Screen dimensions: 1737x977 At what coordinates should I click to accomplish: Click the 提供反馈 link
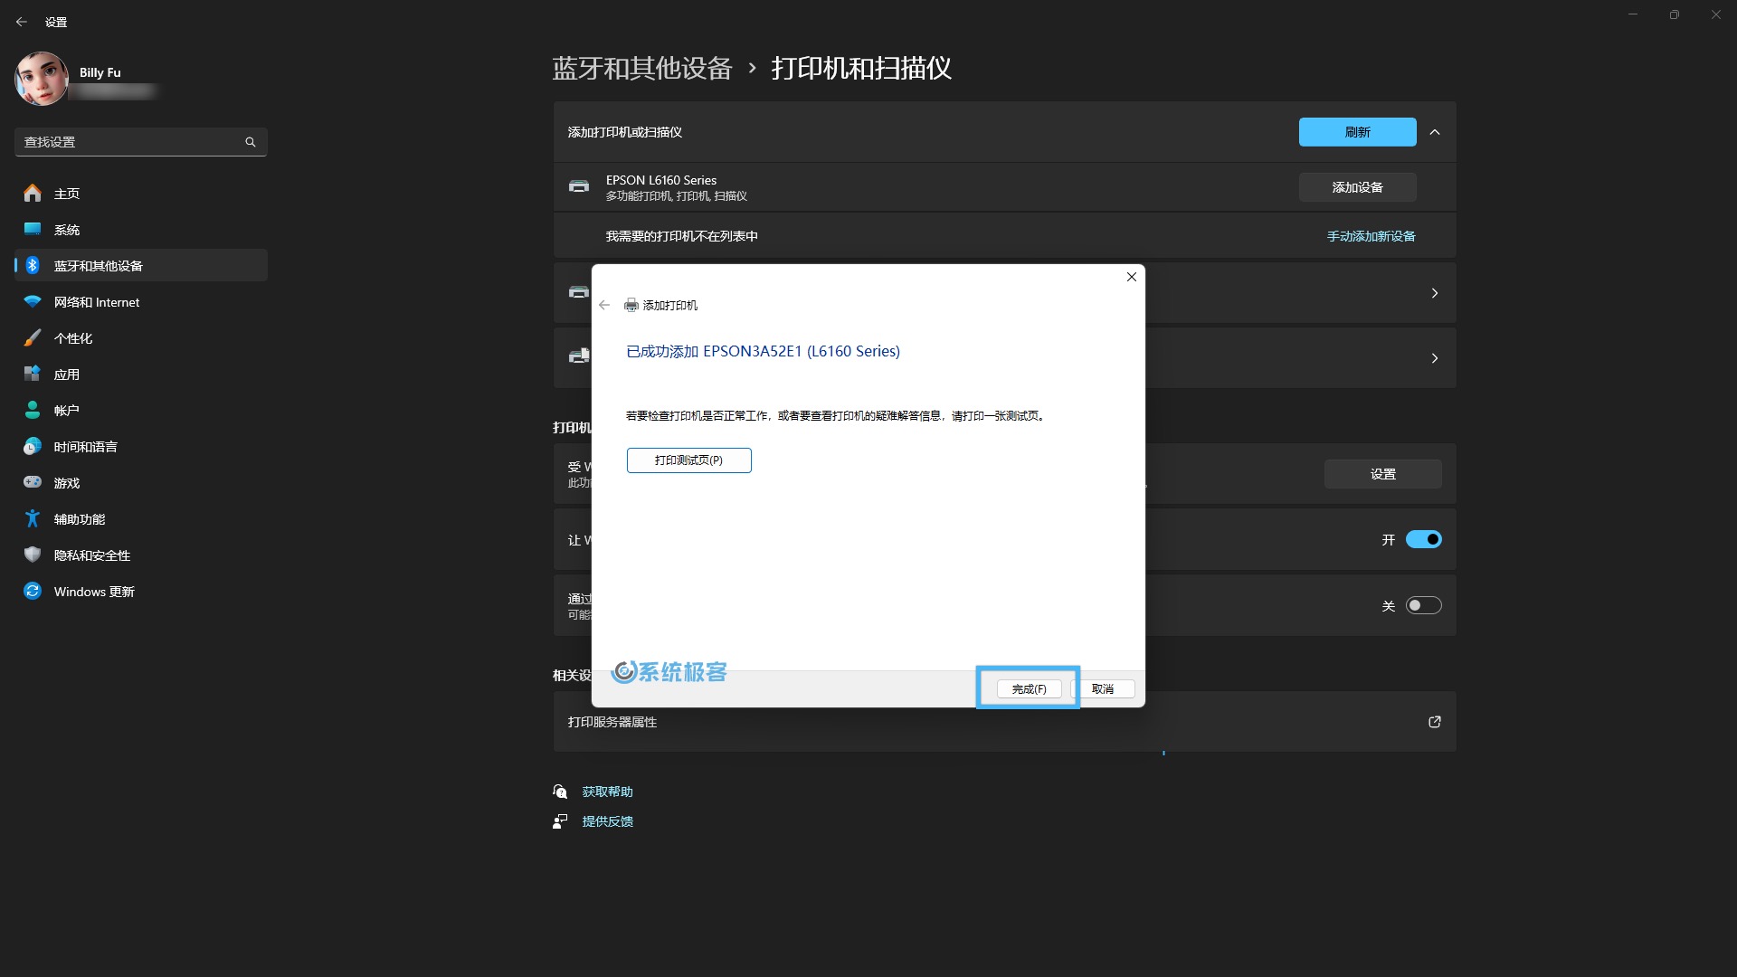pos(607,821)
